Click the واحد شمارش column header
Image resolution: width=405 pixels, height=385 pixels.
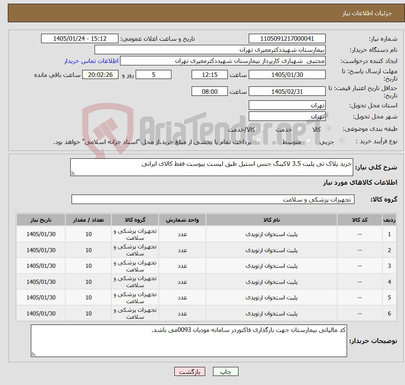[x=182, y=220]
